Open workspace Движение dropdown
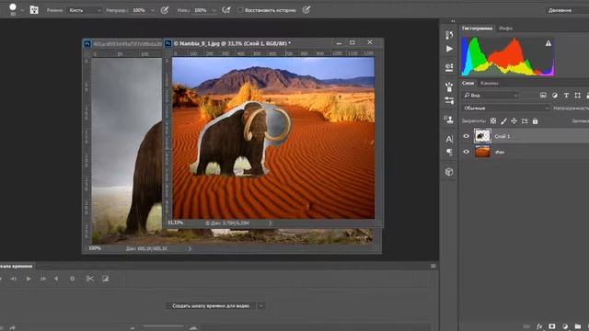The image size is (589, 331). pyautogui.click(x=567, y=10)
